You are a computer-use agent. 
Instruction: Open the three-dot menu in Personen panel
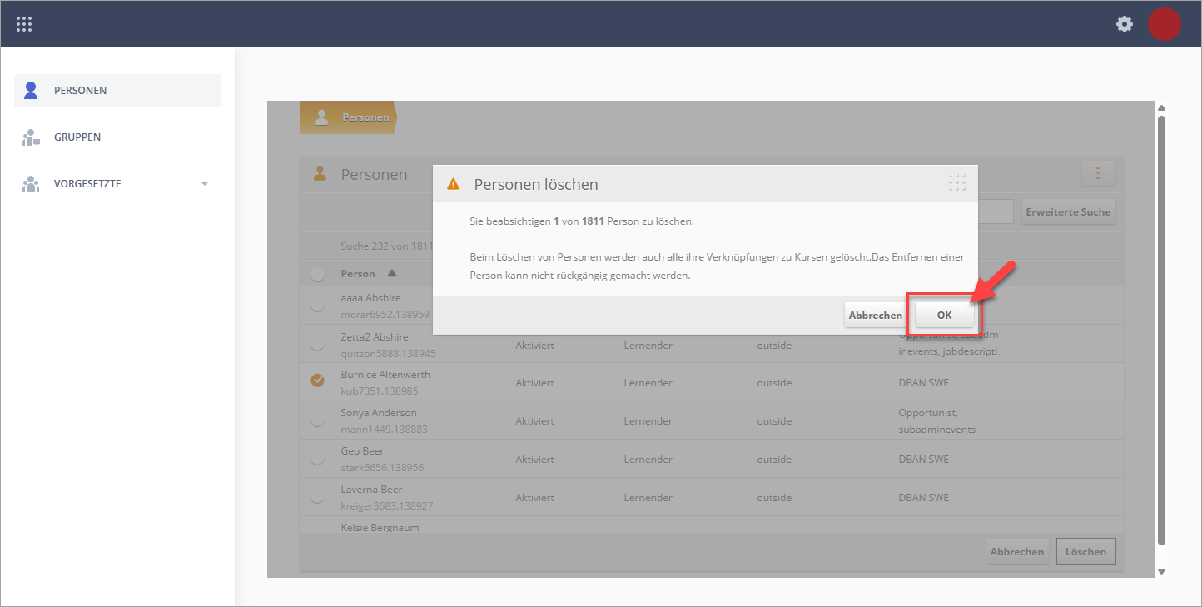point(1098,173)
